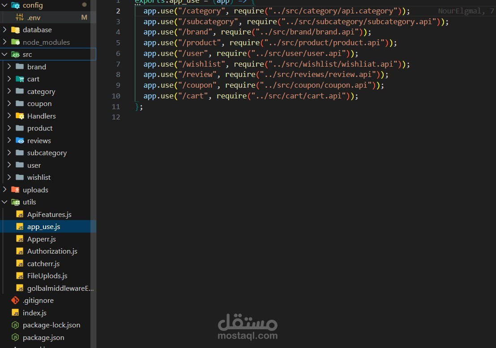
Task: Collapse the src folder chevron
Action: [x=4, y=55]
